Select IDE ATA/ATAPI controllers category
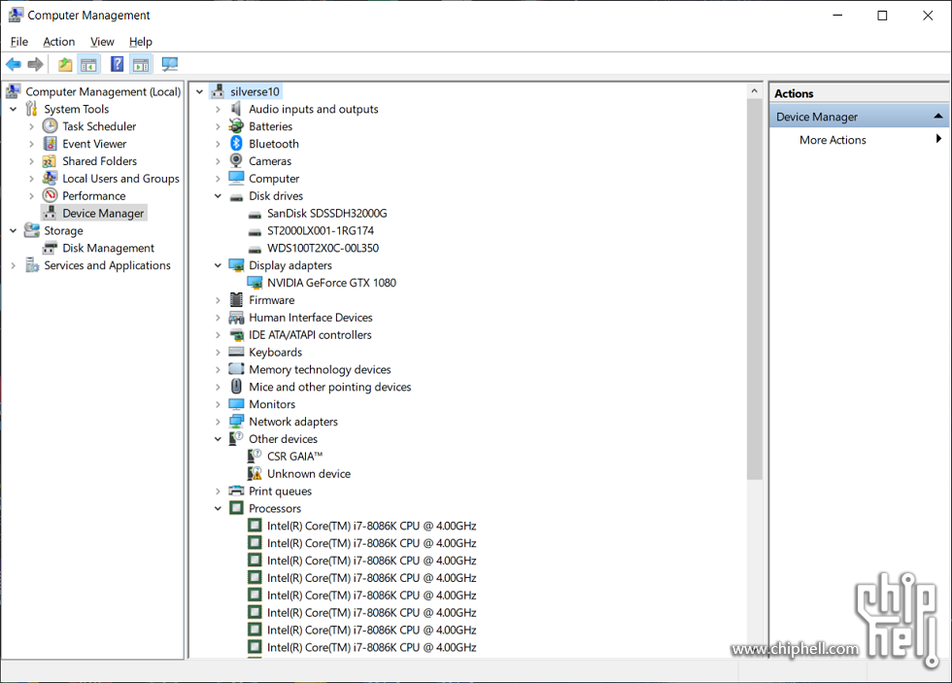952x683 pixels. [x=310, y=334]
